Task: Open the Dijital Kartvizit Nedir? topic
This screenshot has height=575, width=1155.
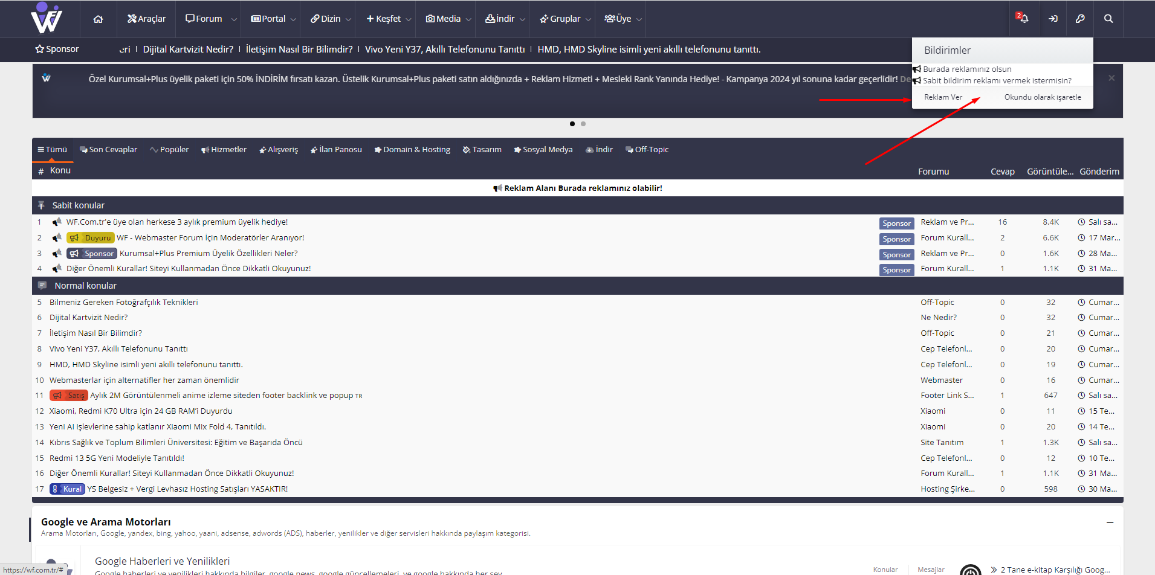Action: coord(88,318)
